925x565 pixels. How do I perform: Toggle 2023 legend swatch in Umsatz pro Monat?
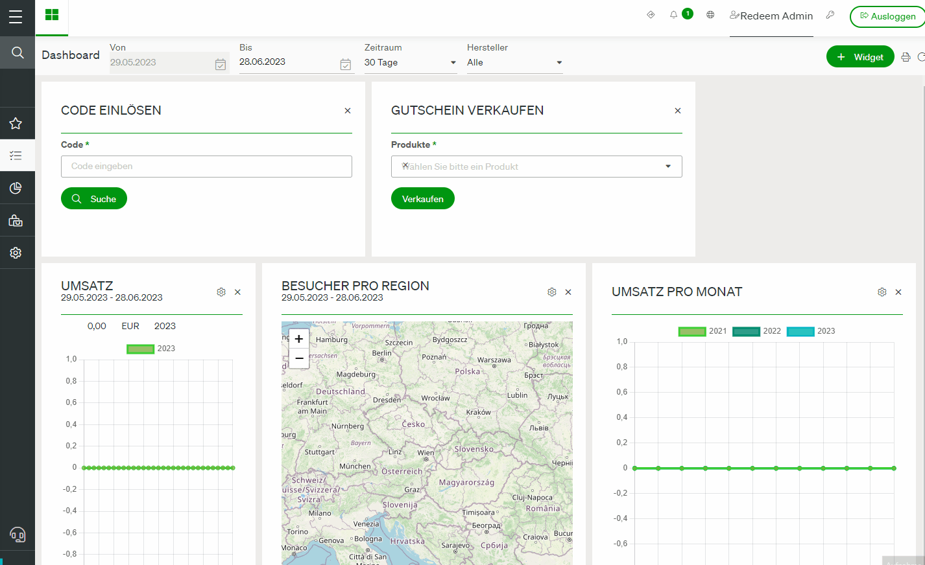800,332
